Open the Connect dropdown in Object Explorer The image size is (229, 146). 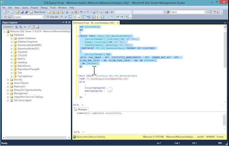pos(8,27)
